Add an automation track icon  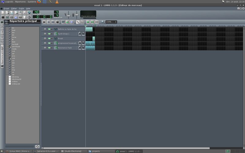72,22
